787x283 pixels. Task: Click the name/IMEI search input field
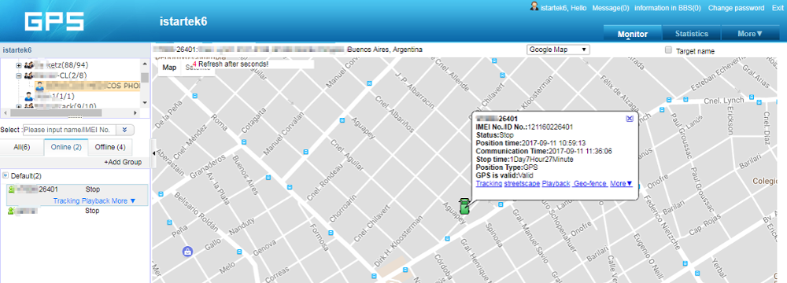pyautogui.click(x=69, y=130)
